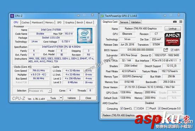Image resolution: width=195 pixels, height=131 pixels.
Task: Click the Level 3 cache value '8 MBytes'
Action: [73, 82]
